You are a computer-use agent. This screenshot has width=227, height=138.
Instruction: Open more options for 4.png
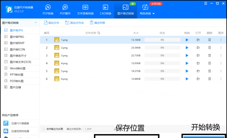point(221,63)
